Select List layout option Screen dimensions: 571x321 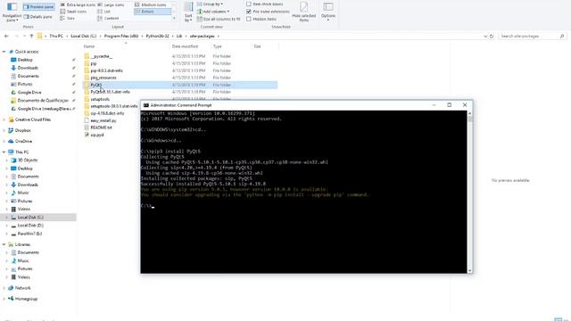point(103,12)
